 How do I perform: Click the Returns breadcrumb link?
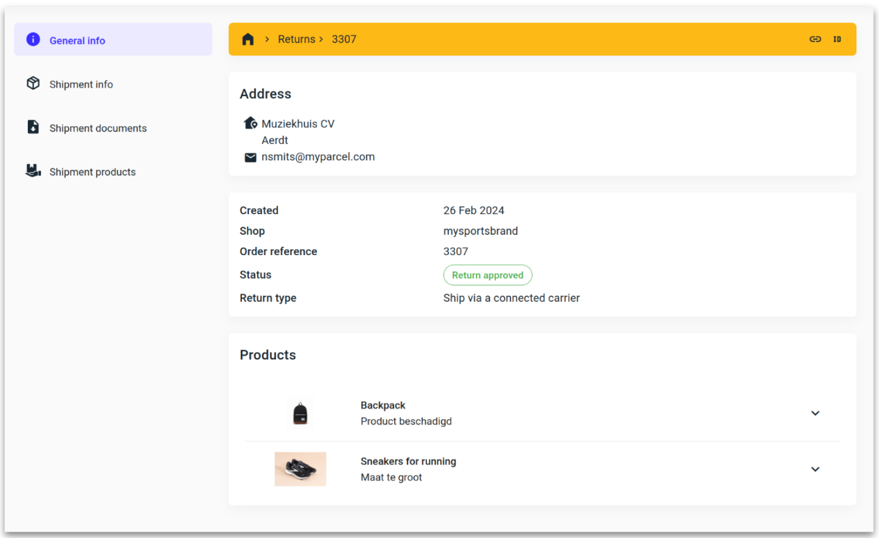pos(296,39)
